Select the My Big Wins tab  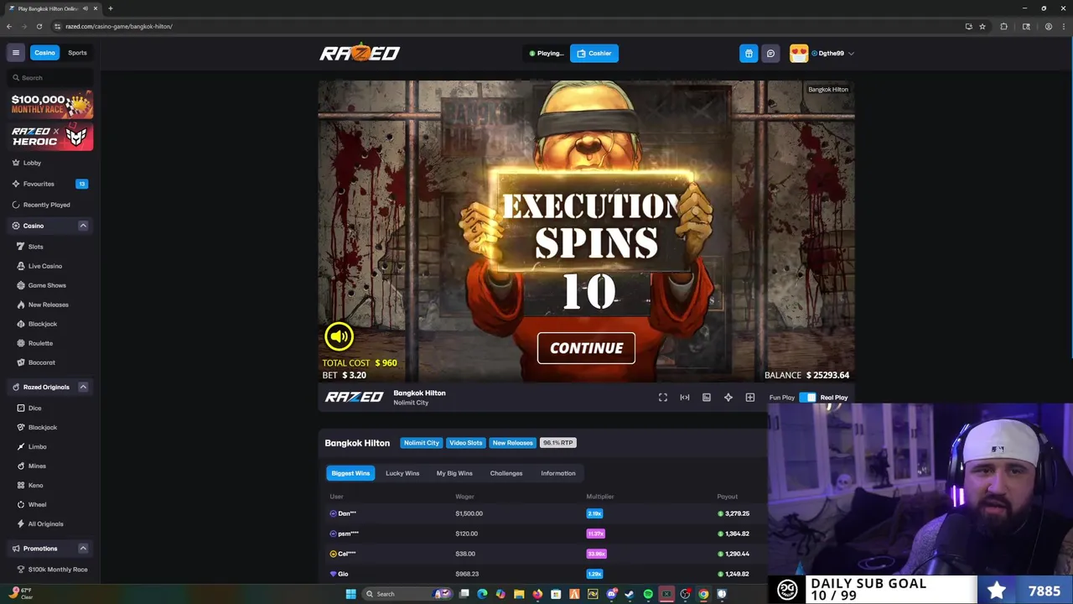coord(454,473)
